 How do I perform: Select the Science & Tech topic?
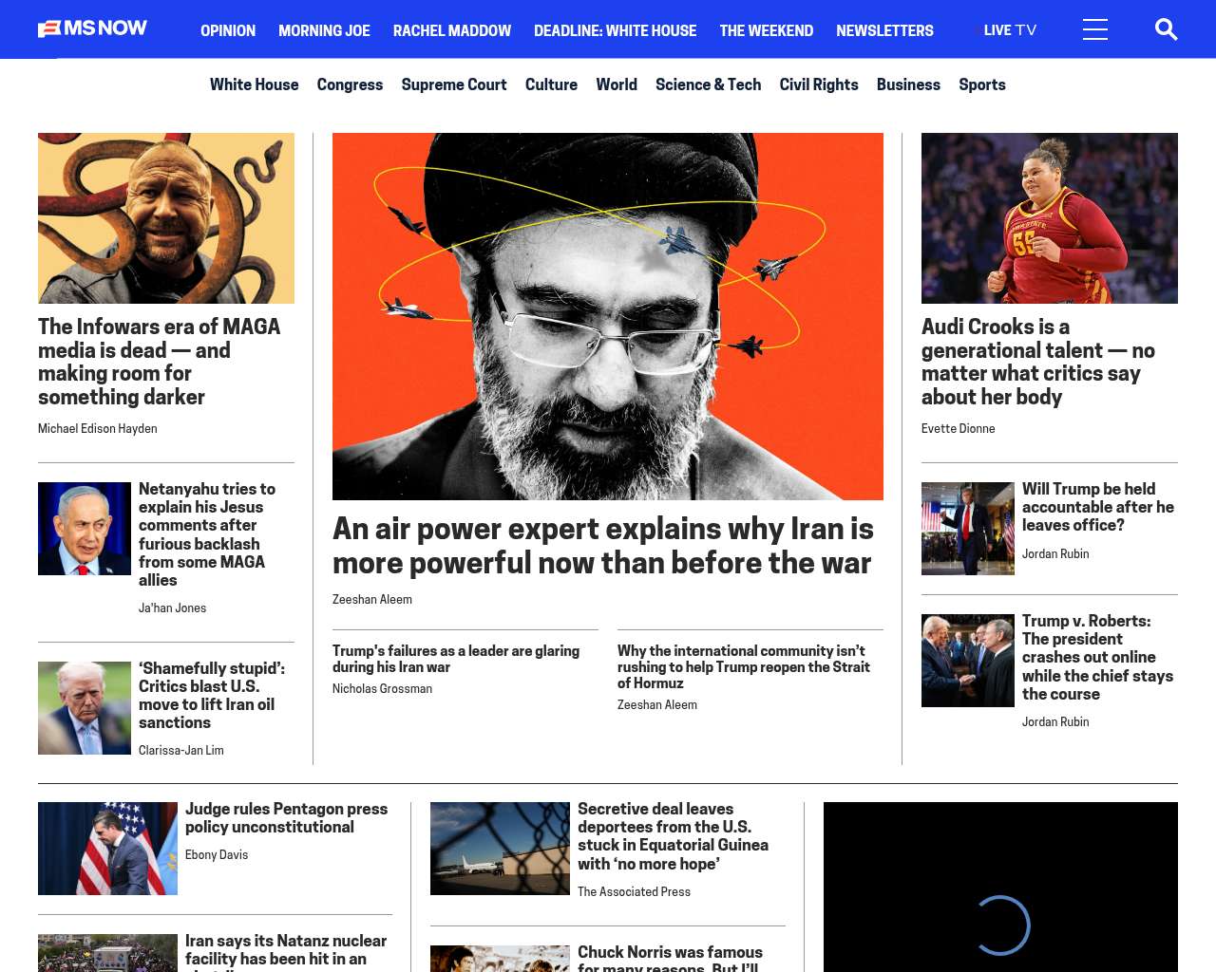coord(708,84)
